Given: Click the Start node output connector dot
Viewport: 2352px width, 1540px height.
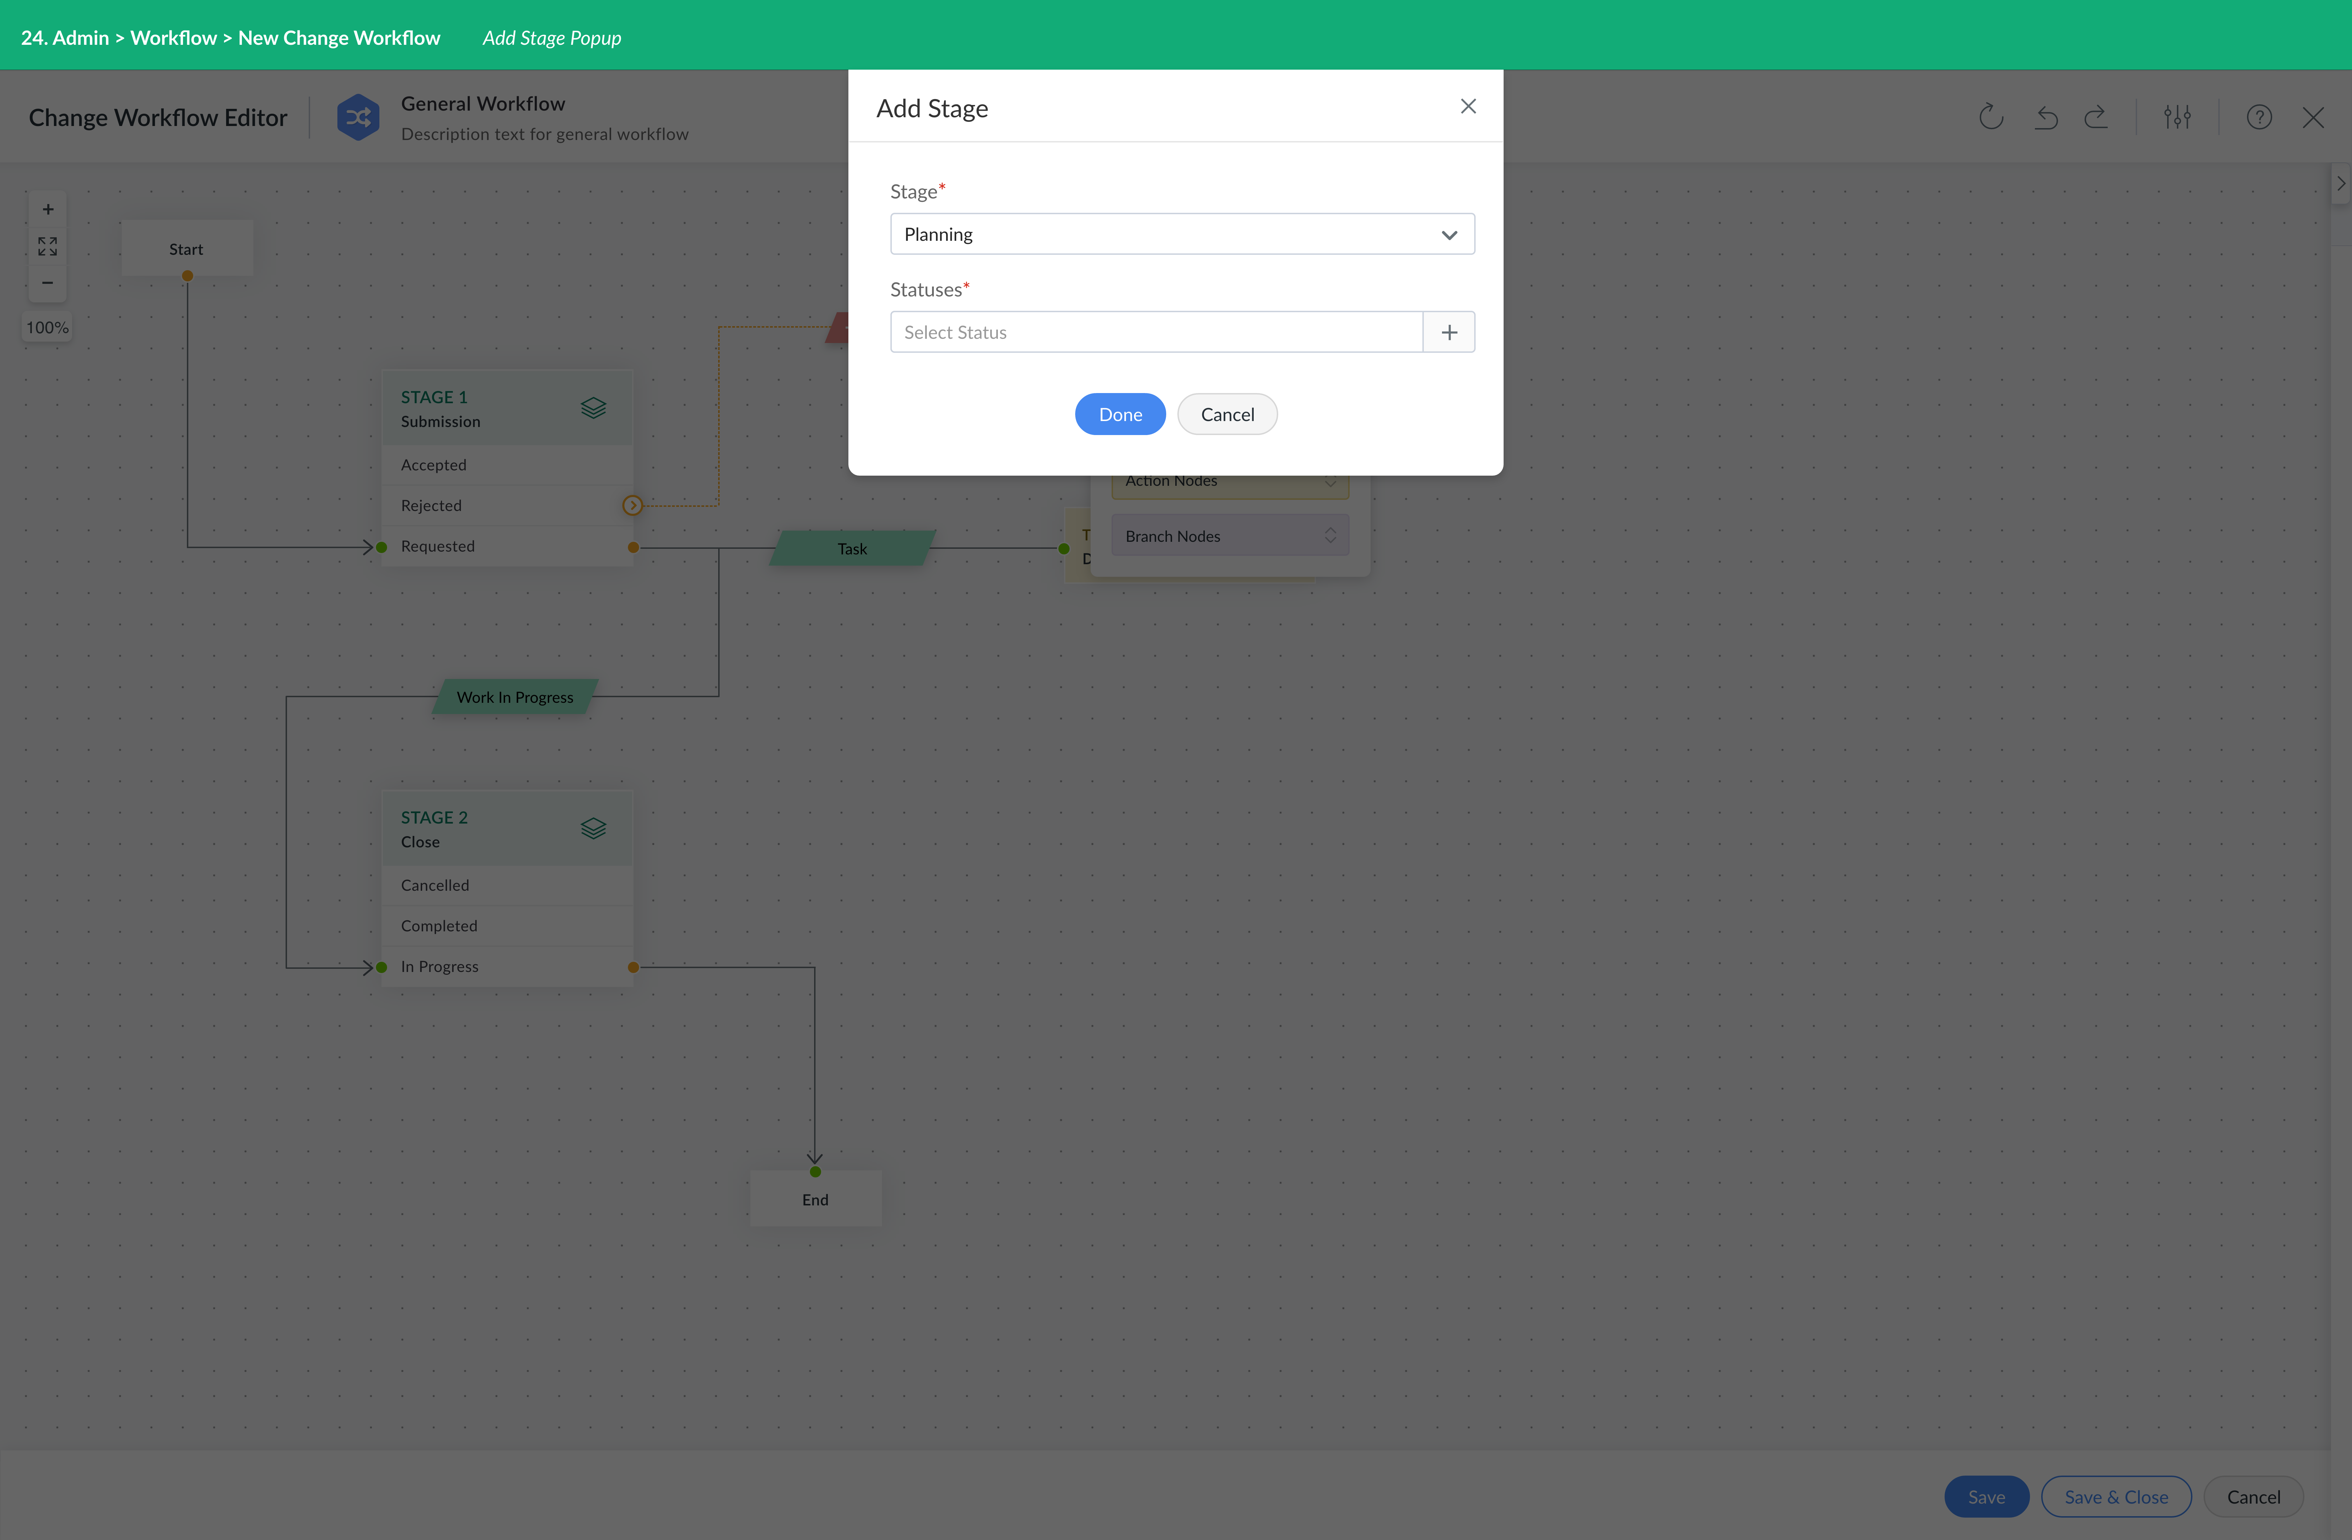Looking at the screenshot, I should point(187,276).
